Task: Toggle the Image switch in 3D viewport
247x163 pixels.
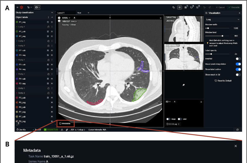Action: (x=168, y=119)
